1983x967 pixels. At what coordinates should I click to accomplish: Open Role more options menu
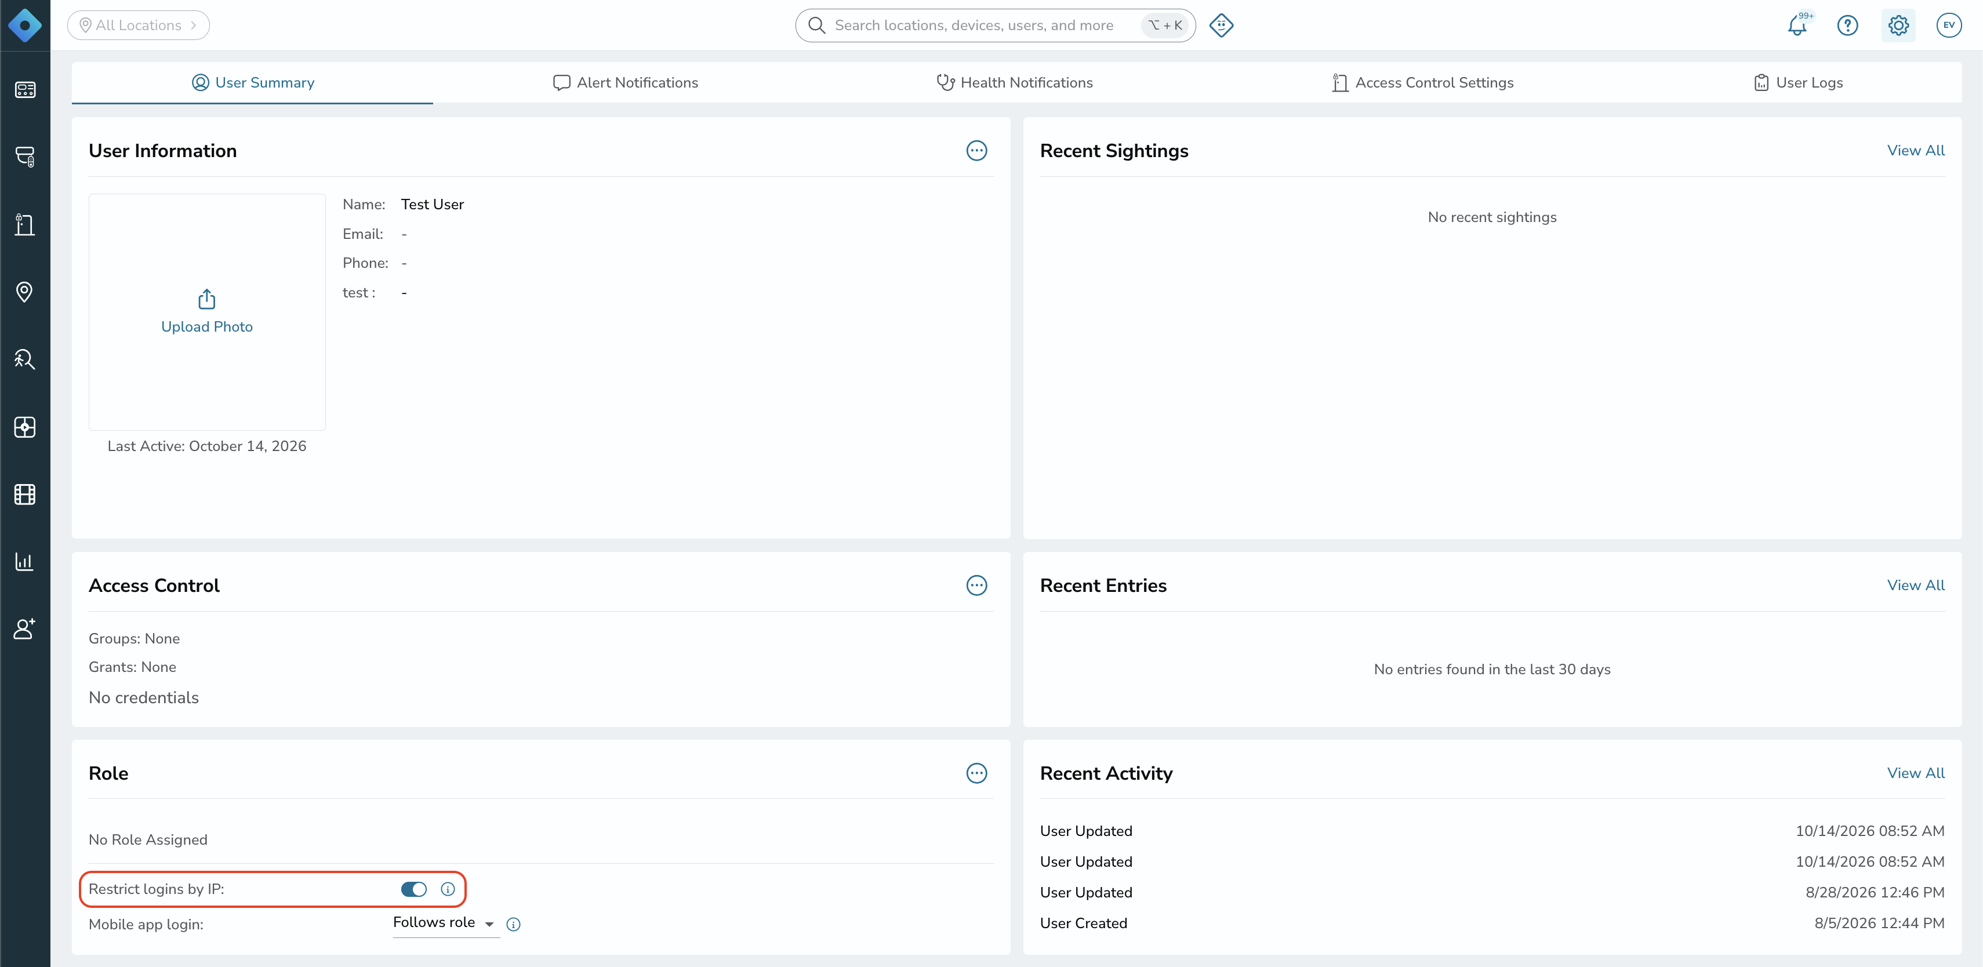(977, 774)
